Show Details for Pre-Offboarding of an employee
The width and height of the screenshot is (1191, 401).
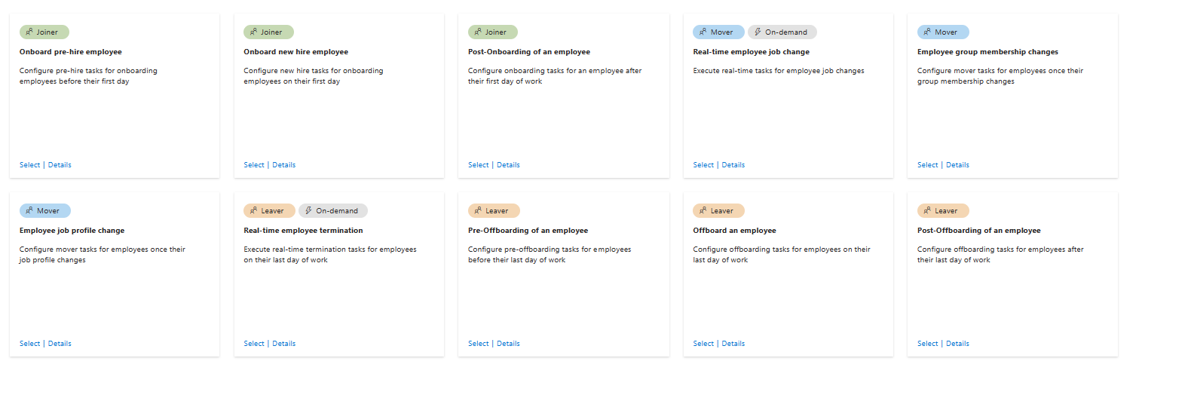508,344
